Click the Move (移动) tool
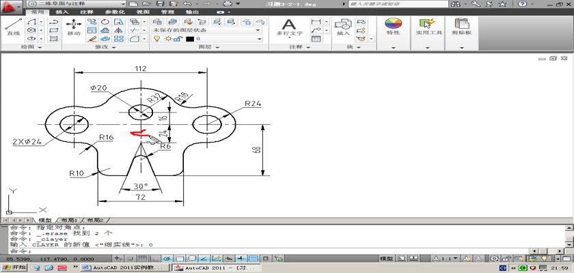The image size is (574, 273). pos(74,27)
